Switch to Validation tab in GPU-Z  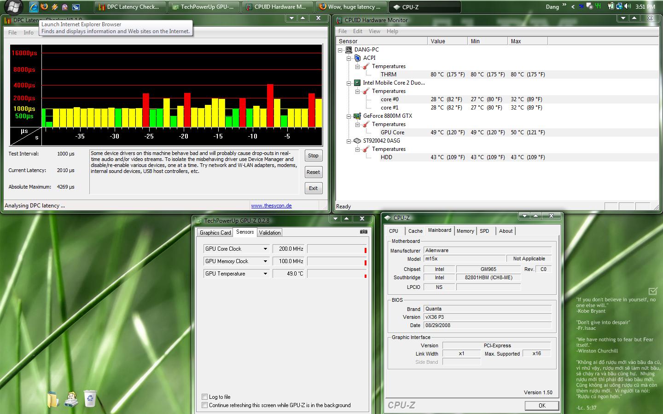(x=269, y=233)
